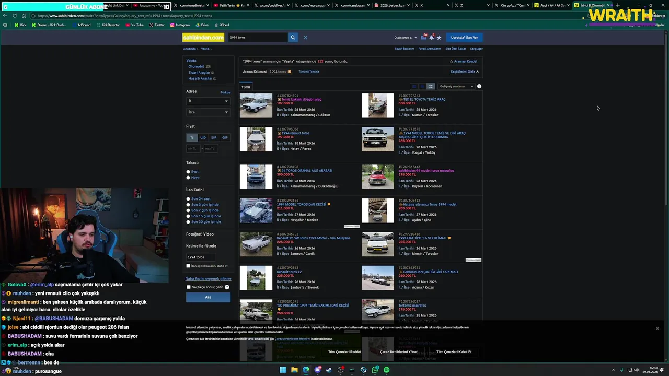Select Son 7 gün içinde option
669x376 pixels.
pos(188,210)
